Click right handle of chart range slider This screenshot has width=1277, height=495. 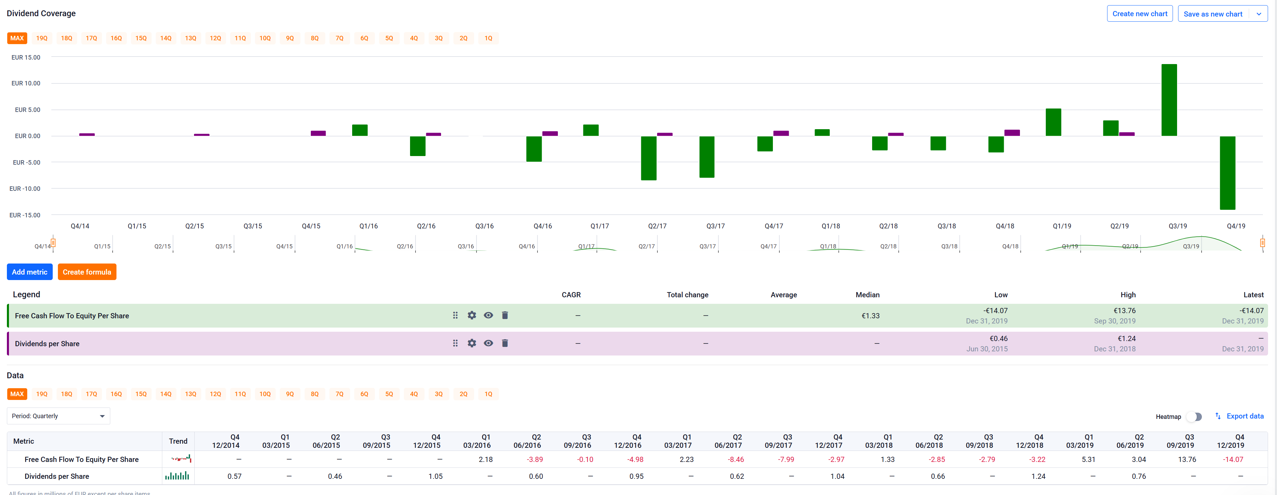pos(1262,243)
